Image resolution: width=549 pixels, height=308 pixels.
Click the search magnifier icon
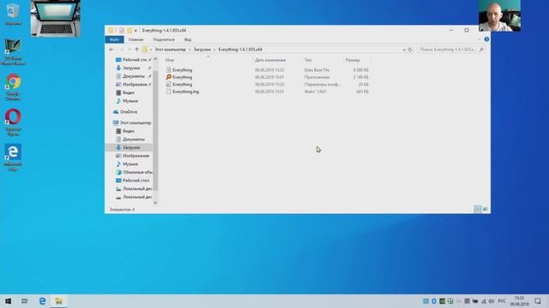click(482, 50)
